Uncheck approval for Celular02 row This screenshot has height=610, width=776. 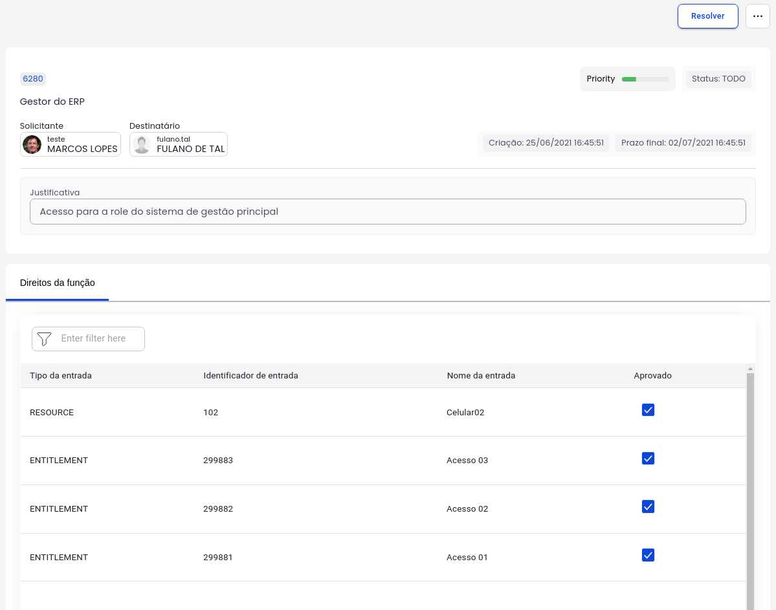[648, 410]
